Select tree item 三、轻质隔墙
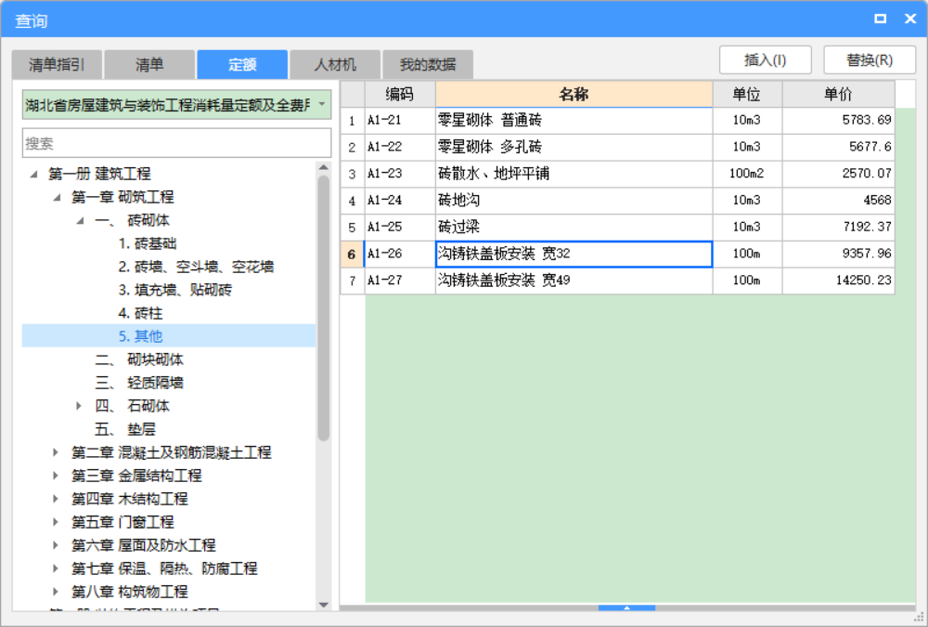928x627 pixels. (x=139, y=383)
